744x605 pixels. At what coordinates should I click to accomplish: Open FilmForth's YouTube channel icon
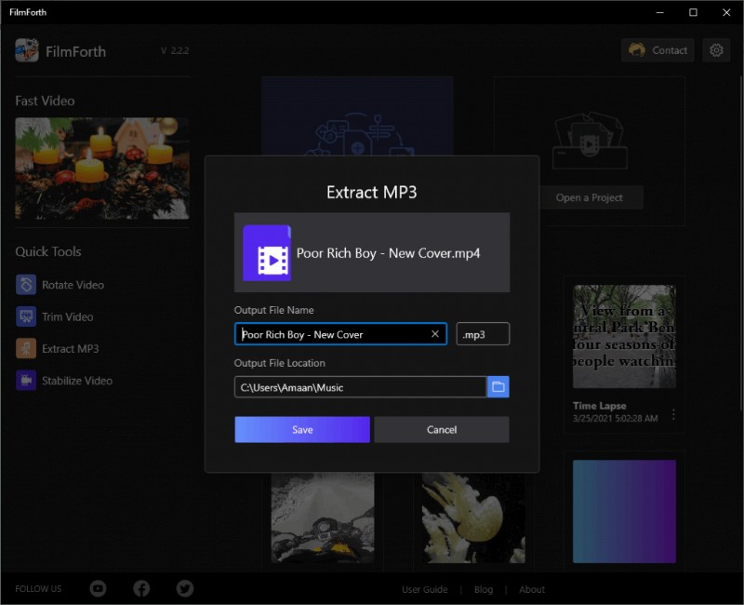click(x=98, y=588)
